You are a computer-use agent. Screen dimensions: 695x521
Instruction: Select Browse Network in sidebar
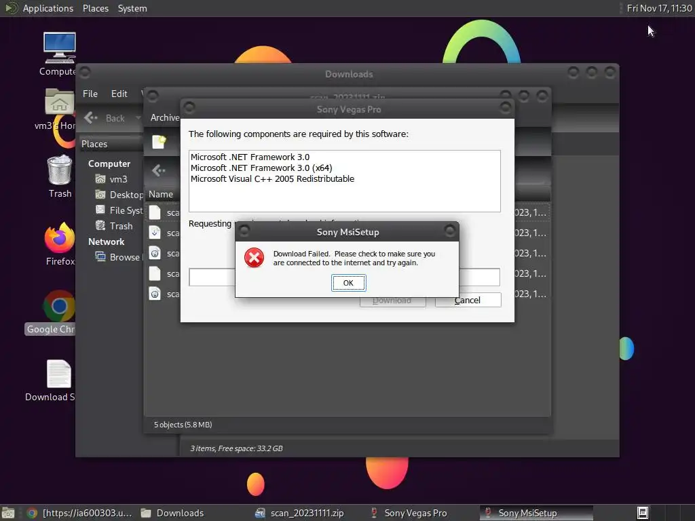[118, 257]
